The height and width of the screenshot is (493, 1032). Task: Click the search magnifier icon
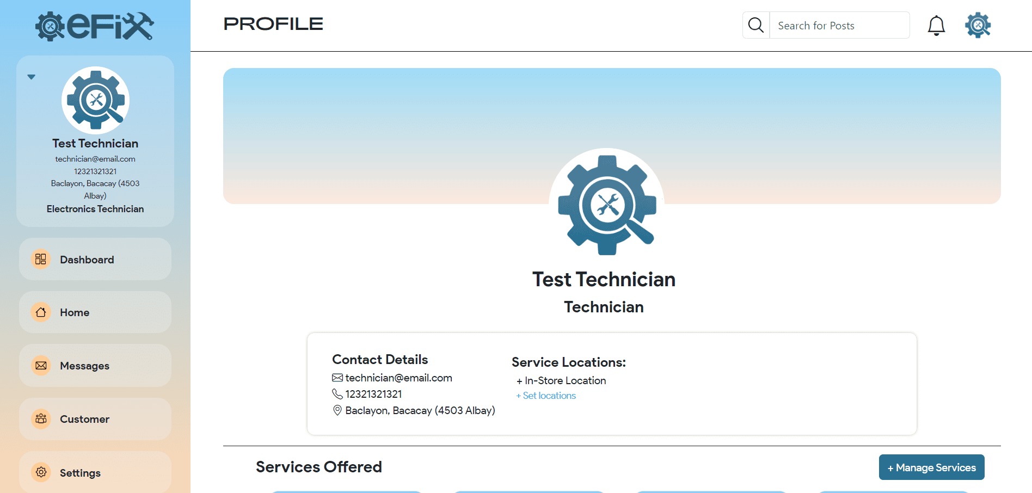756,25
